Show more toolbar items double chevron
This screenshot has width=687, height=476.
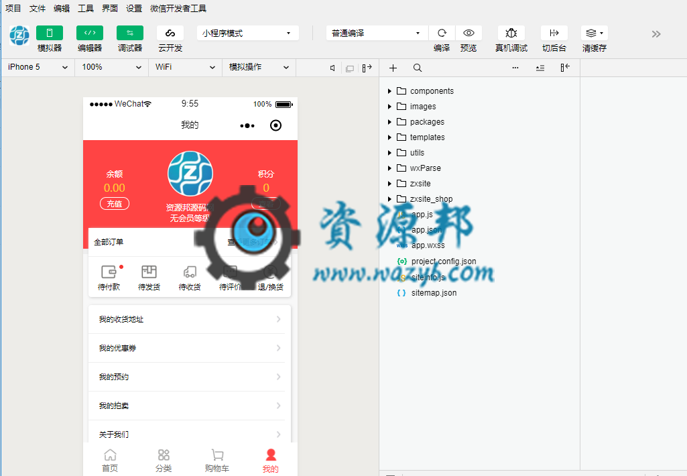pos(656,34)
